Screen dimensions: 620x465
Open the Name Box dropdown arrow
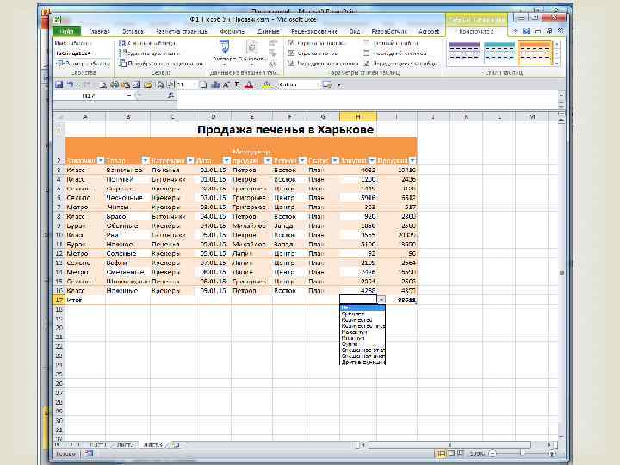(x=128, y=96)
